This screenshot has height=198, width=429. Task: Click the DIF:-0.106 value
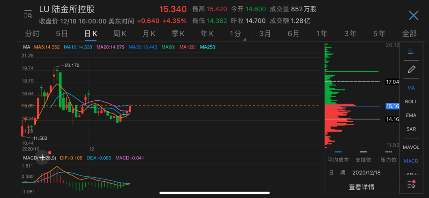click(70, 158)
